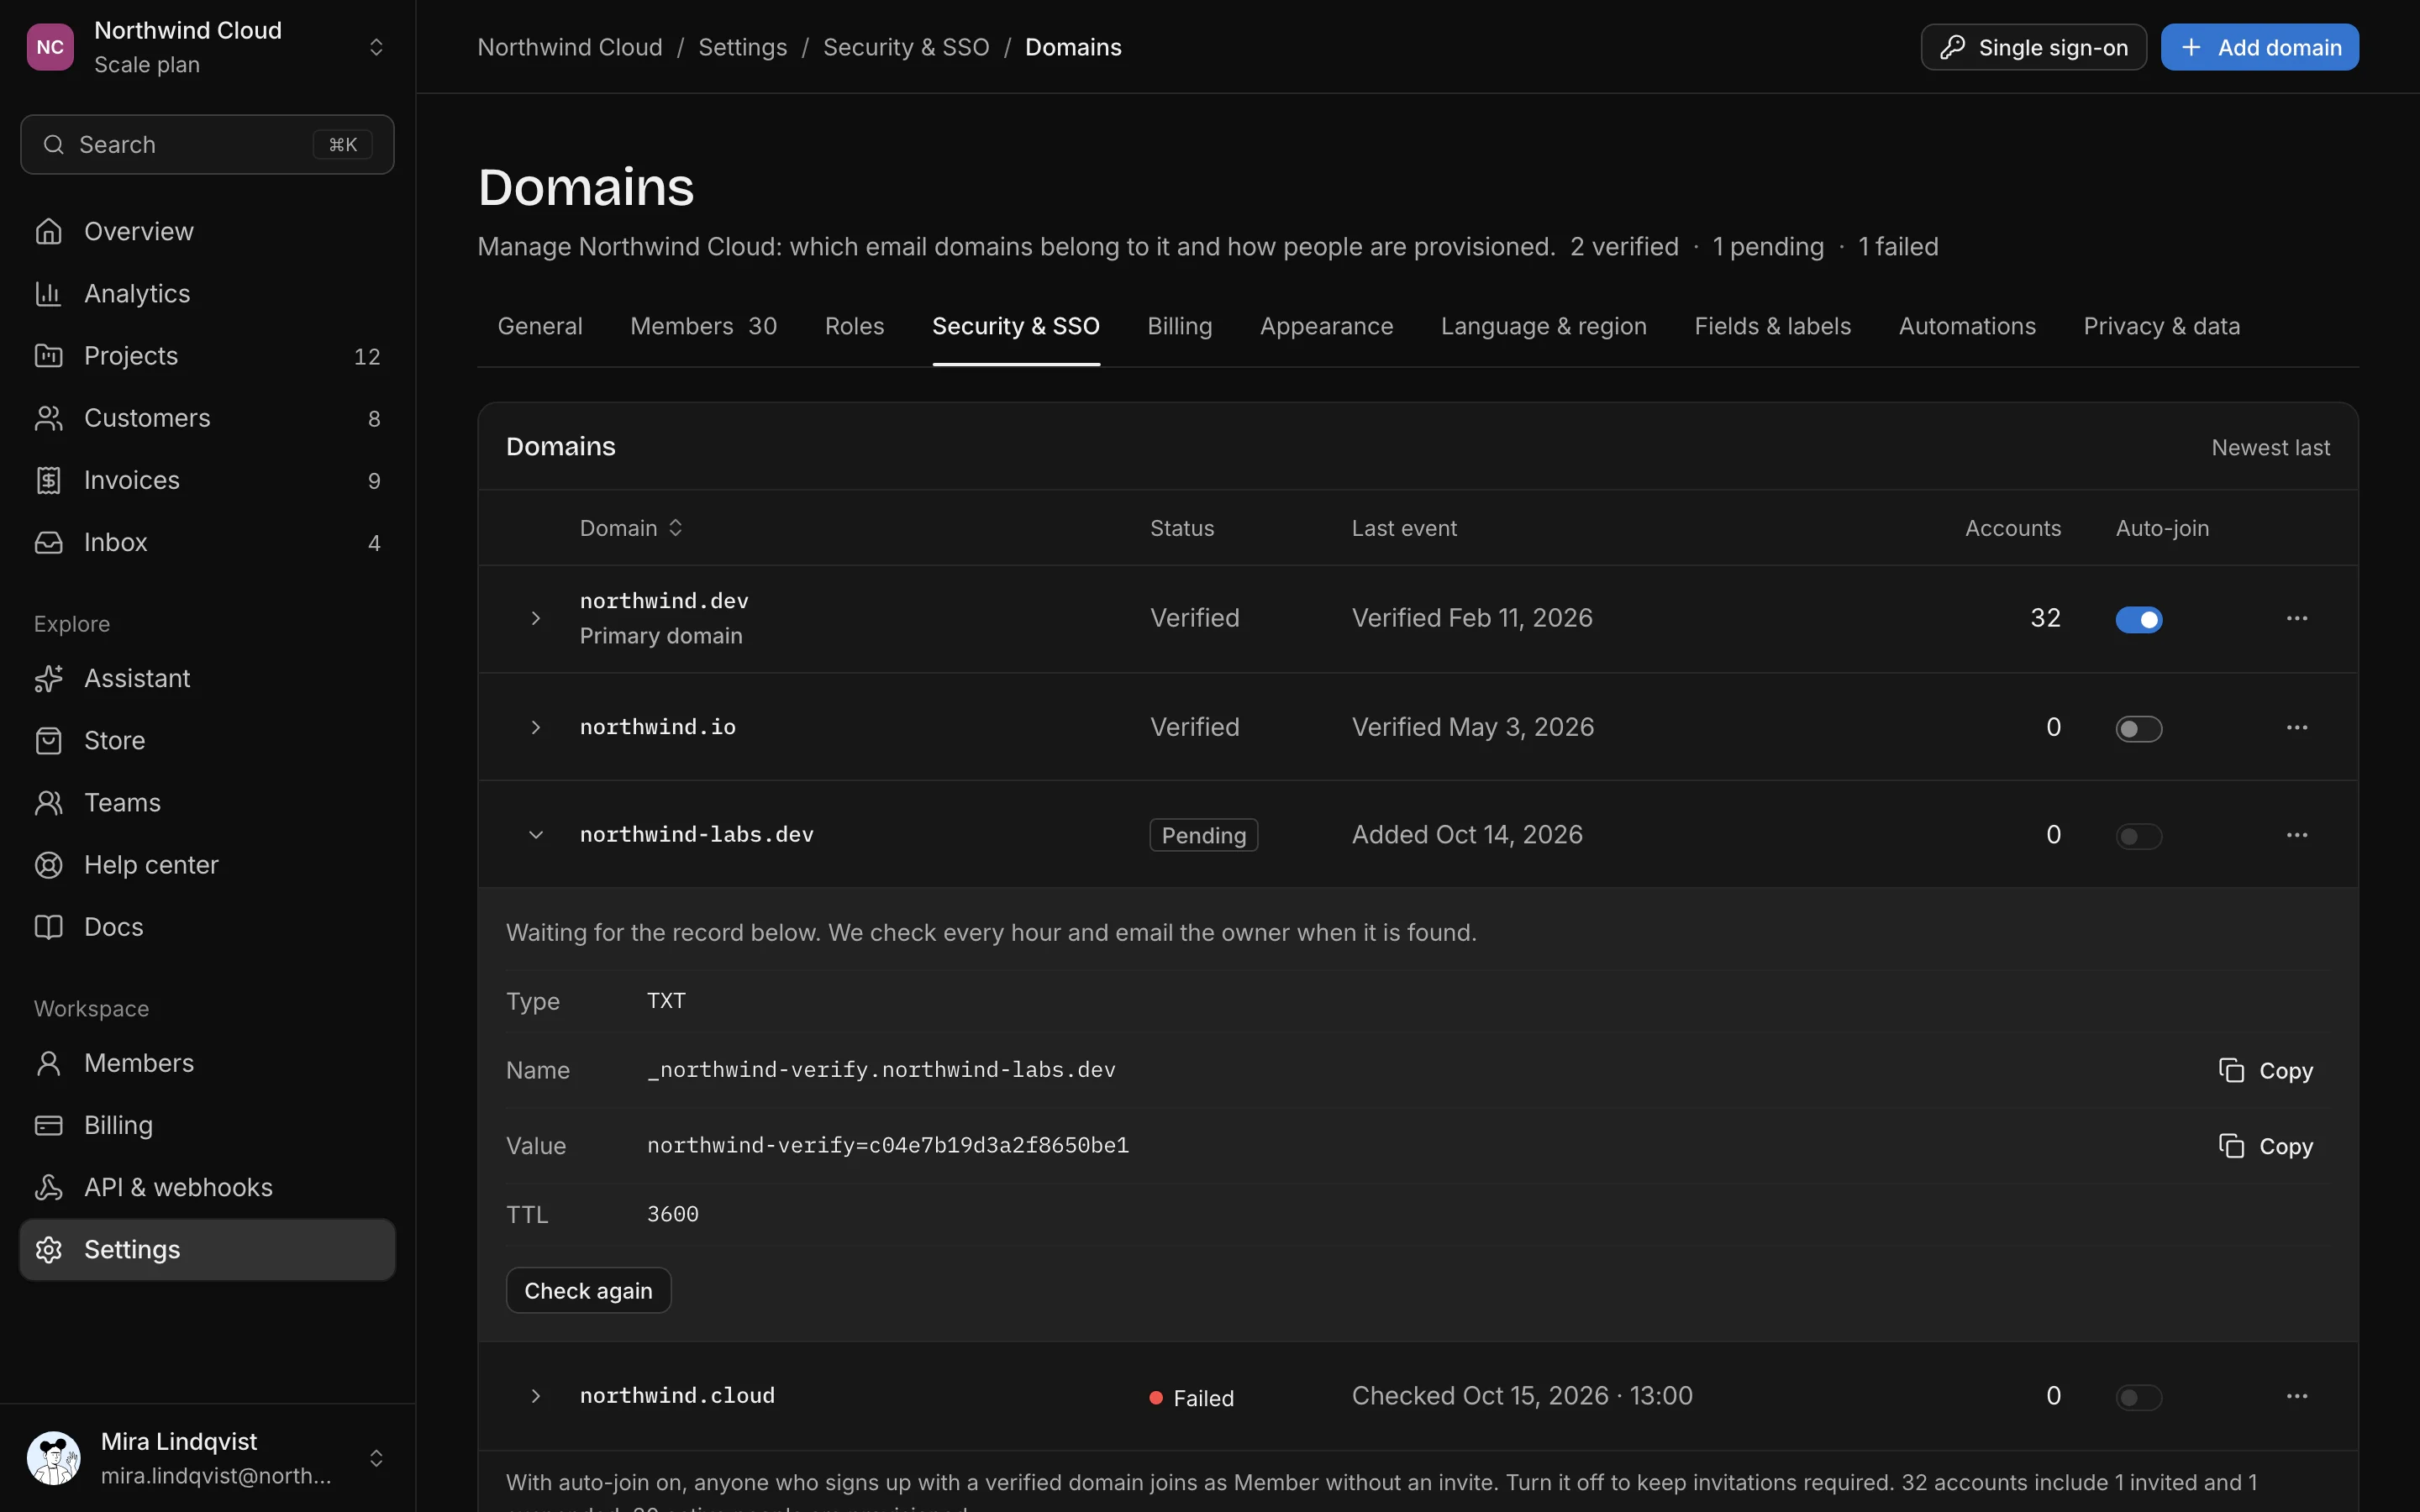Go to Settings breadcrumb link
The image size is (2420, 1512).
click(742, 47)
